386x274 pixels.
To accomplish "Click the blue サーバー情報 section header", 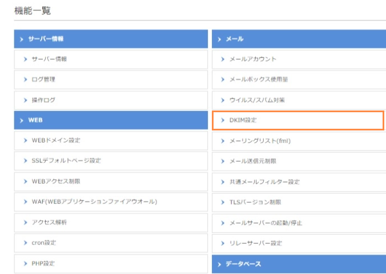I will [x=111, y=39].
